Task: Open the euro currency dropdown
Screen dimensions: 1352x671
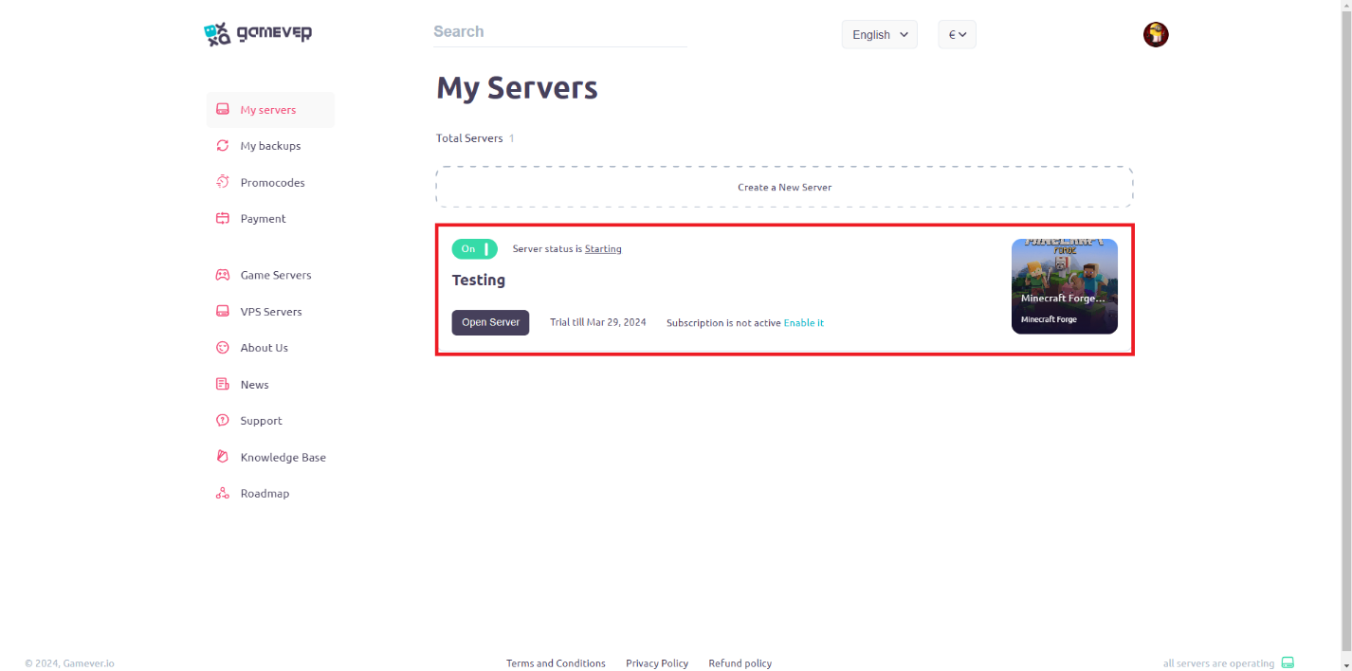Action: (957, 35)
